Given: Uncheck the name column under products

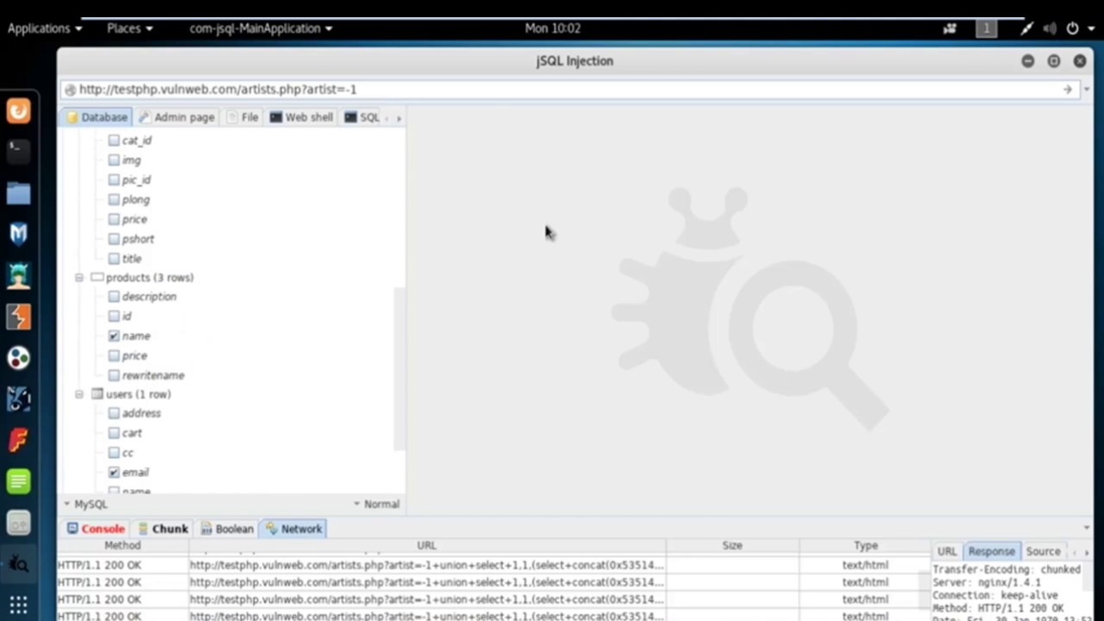Looking at the screenshot, I should click(114, 336).
